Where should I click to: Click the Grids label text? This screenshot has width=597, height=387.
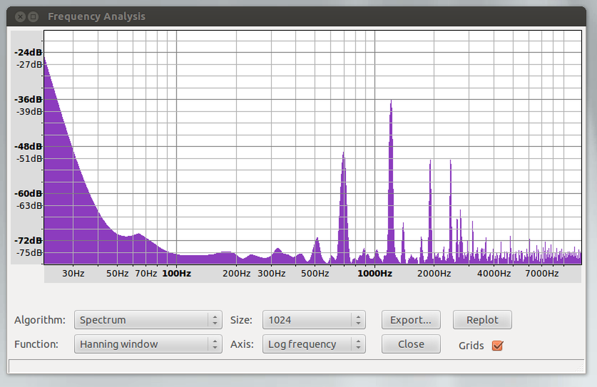tap(471, 346)
